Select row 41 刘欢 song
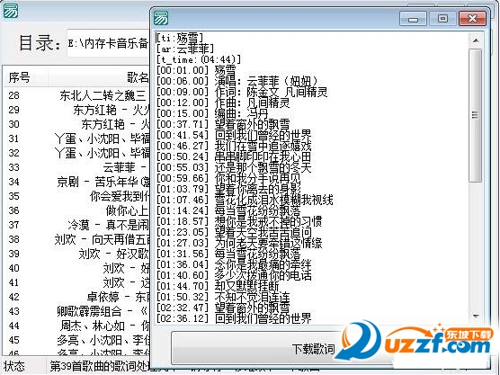 [x=76, y=282]
